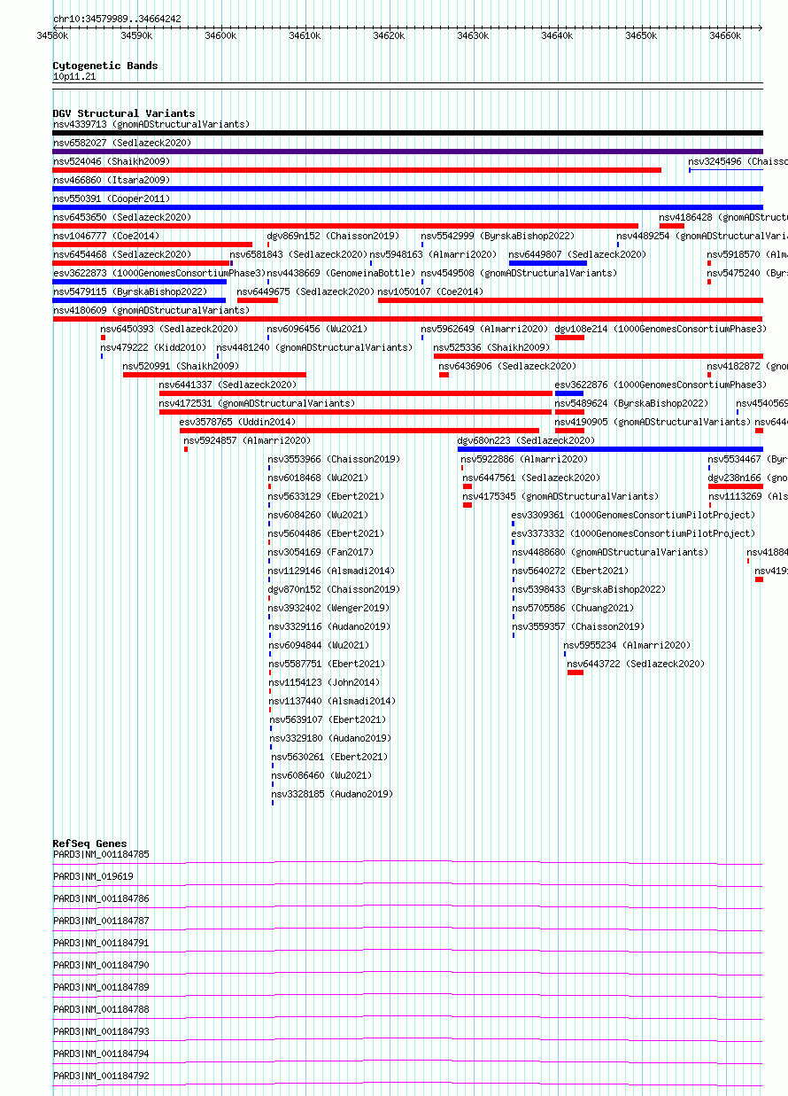Click the nsv5479115 ByrskaBishop2022 label
Viewport: 788px width, 1096px height.
coord(130,291)
